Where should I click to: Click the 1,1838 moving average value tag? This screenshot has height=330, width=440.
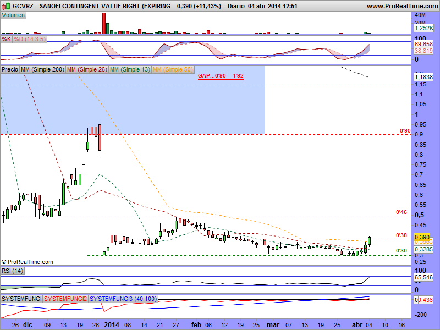pos(424,77)
